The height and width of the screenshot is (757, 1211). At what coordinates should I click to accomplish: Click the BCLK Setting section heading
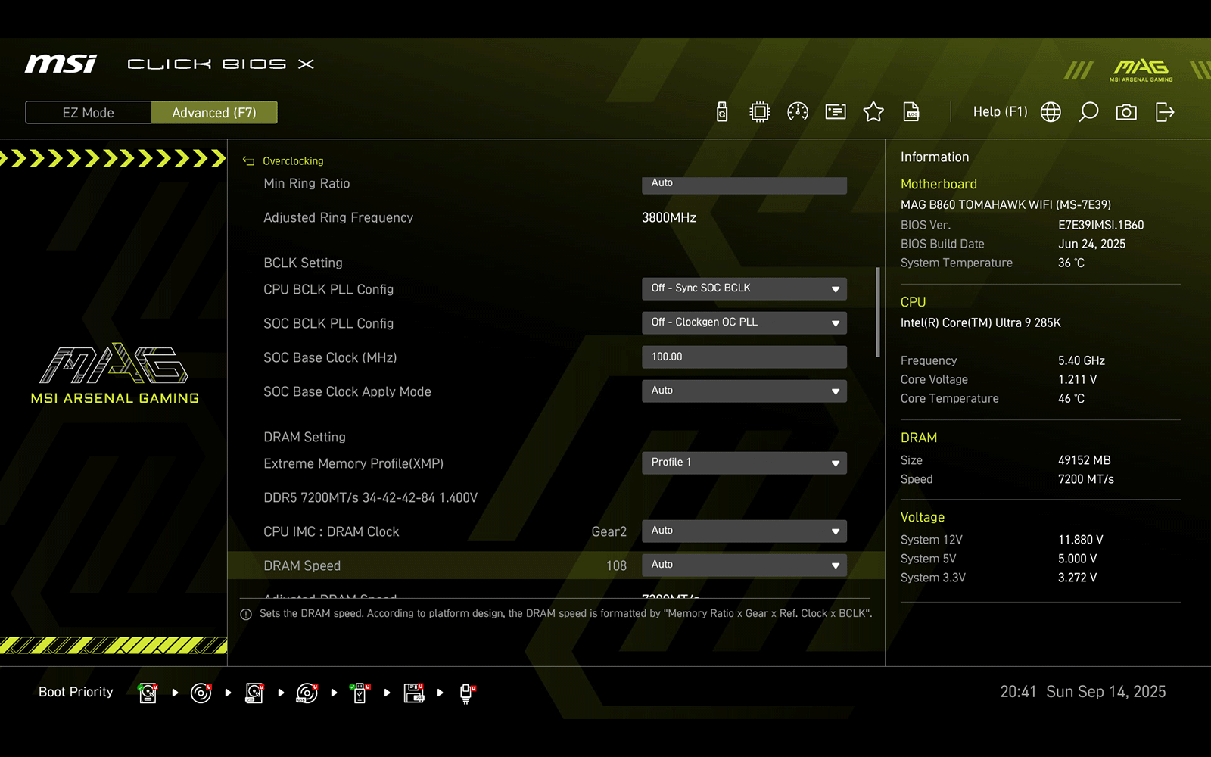click(x=303, y=263)
